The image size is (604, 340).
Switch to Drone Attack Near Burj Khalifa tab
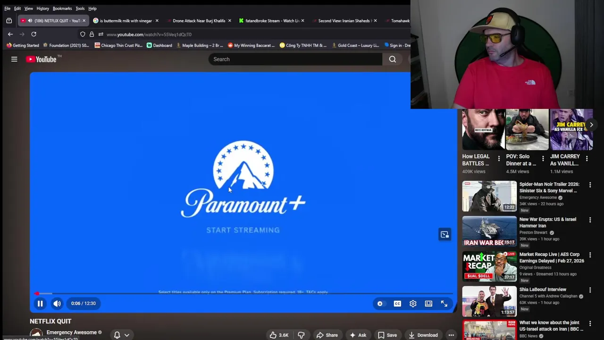198,21
